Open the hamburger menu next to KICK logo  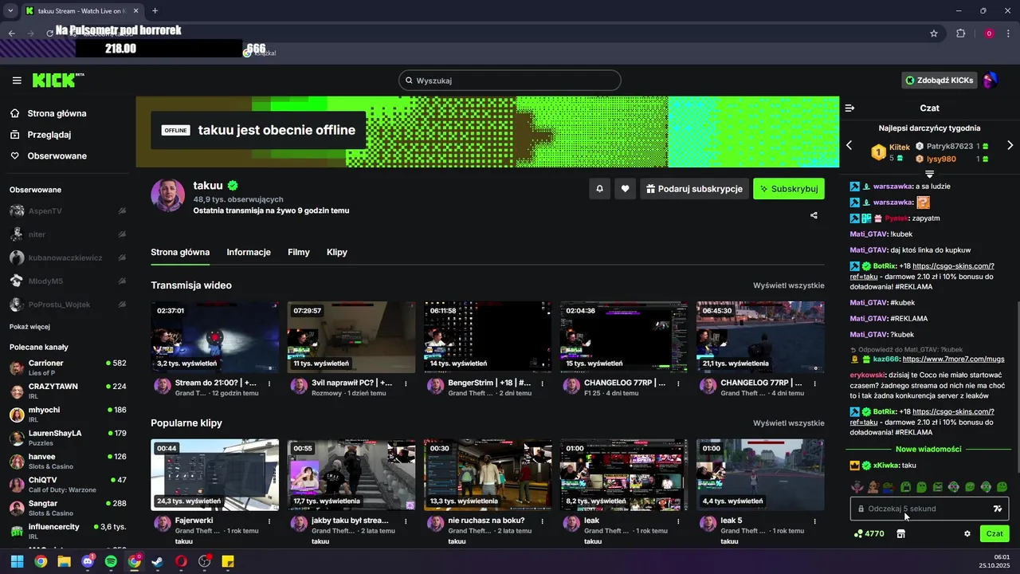click(17, 81)
